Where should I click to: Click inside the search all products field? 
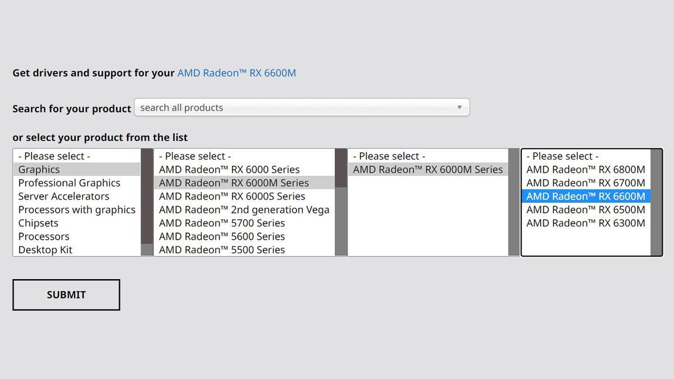[292, 107]
